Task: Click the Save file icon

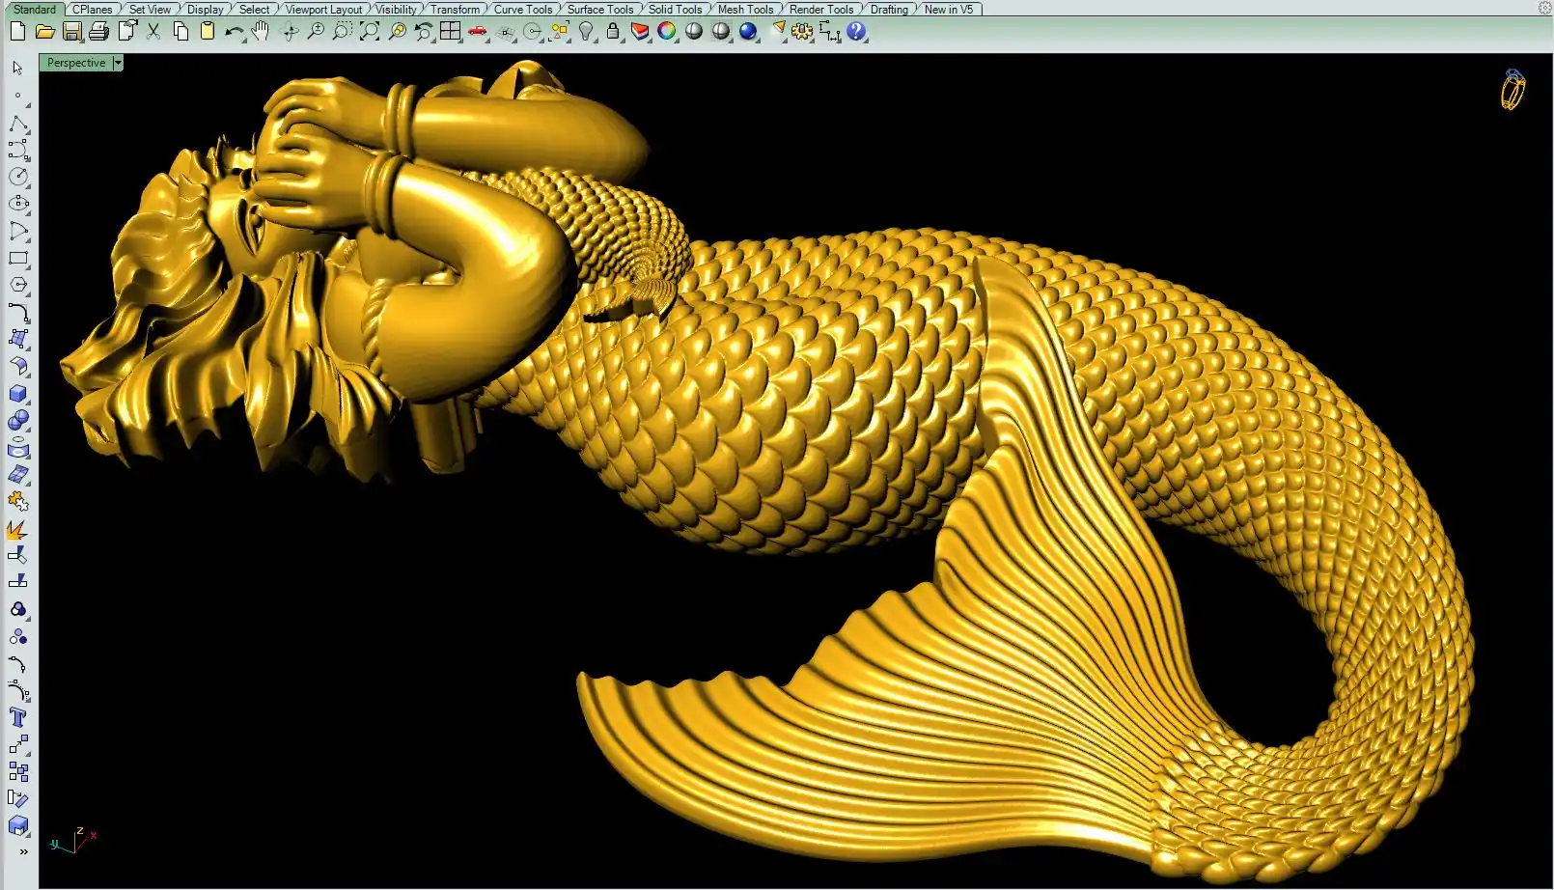Action: [x=71, y=32]
